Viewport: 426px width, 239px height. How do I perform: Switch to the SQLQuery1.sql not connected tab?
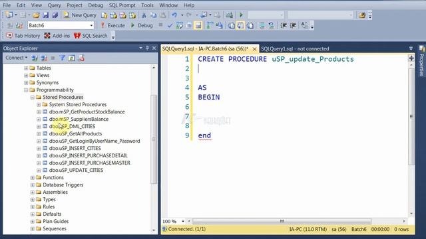click(295, 48)
